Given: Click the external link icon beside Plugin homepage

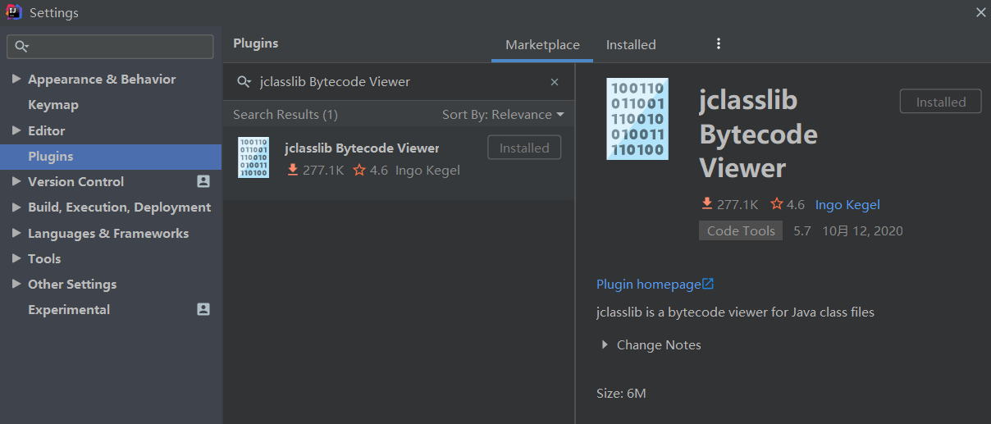Looking at the screenshot, I should coord(709,284).
